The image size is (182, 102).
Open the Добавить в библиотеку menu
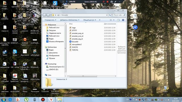(x=70, y=20)
